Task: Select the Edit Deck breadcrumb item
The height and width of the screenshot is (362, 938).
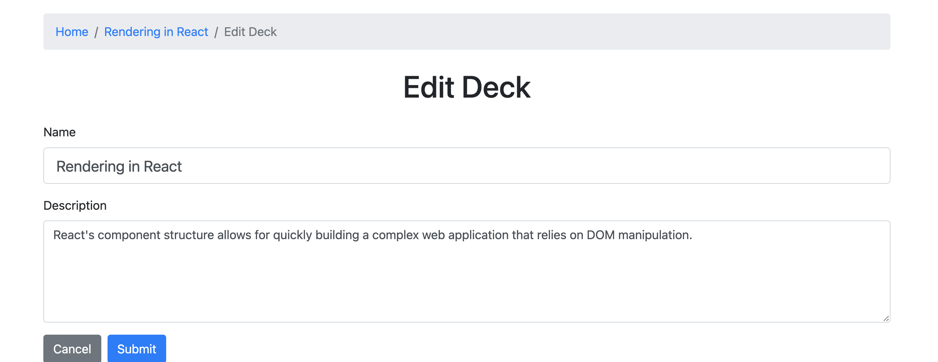Action: click(x=250, y=32)
